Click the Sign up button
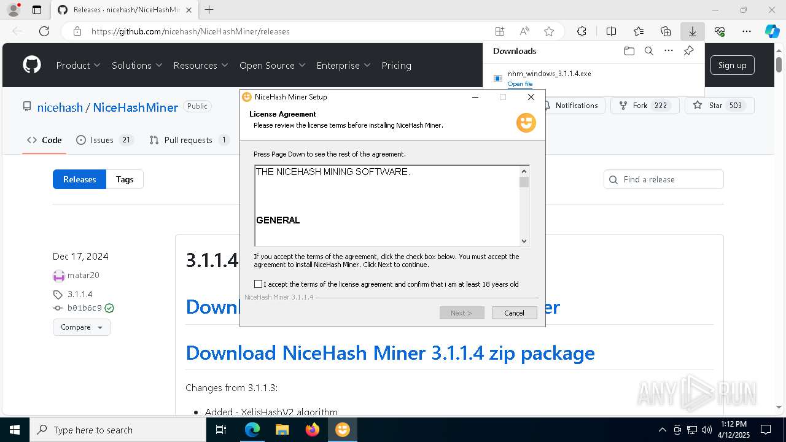Viewport: 786px width, 442px height. click(x=732, y=65)
